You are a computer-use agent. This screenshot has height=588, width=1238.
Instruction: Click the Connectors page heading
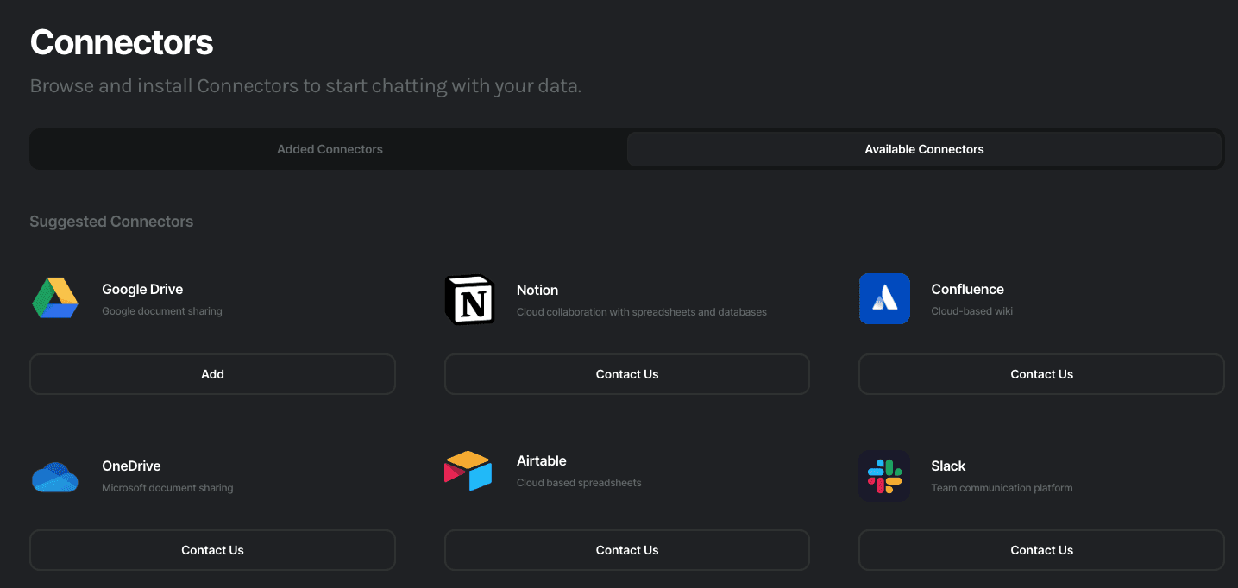121,41
